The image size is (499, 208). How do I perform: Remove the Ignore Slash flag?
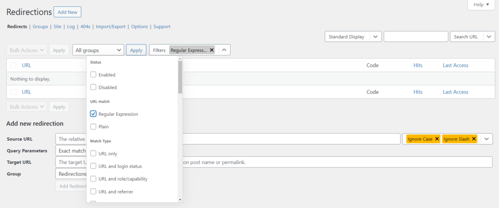474,139
